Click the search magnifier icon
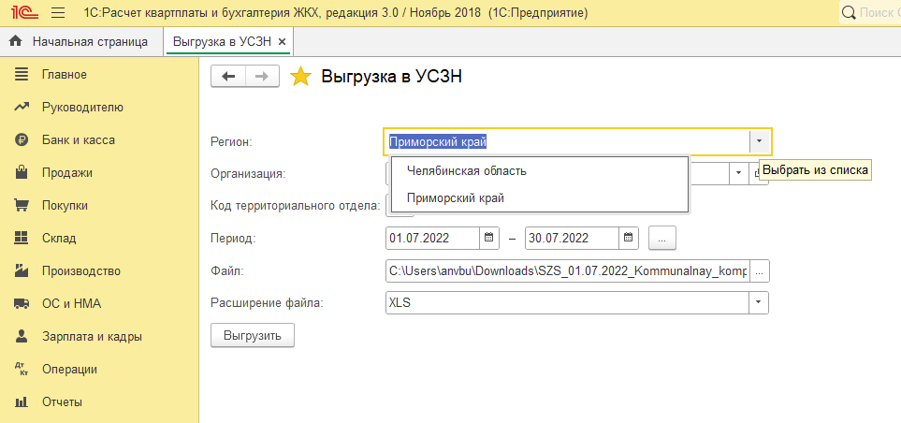The width and height of the screenshot is (901, 423). [x=850, y=12]
